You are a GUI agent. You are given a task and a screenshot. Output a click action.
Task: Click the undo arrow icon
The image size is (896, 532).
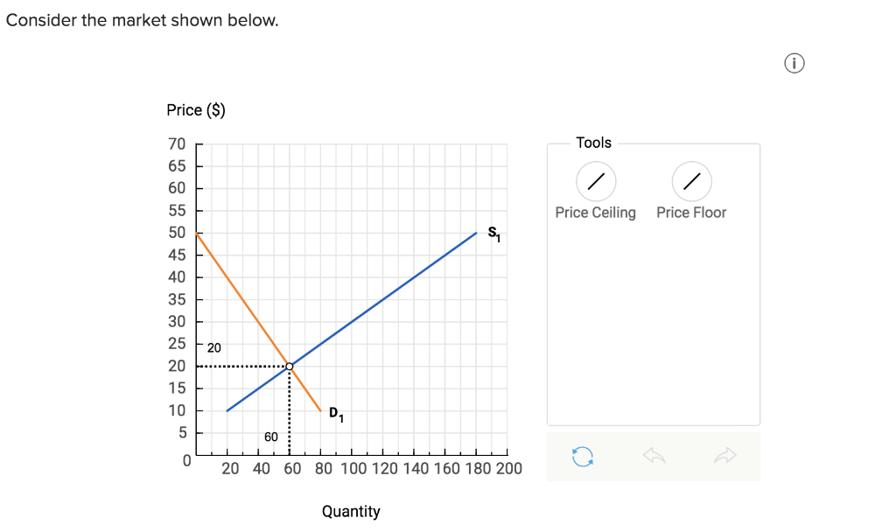[653, 457]
